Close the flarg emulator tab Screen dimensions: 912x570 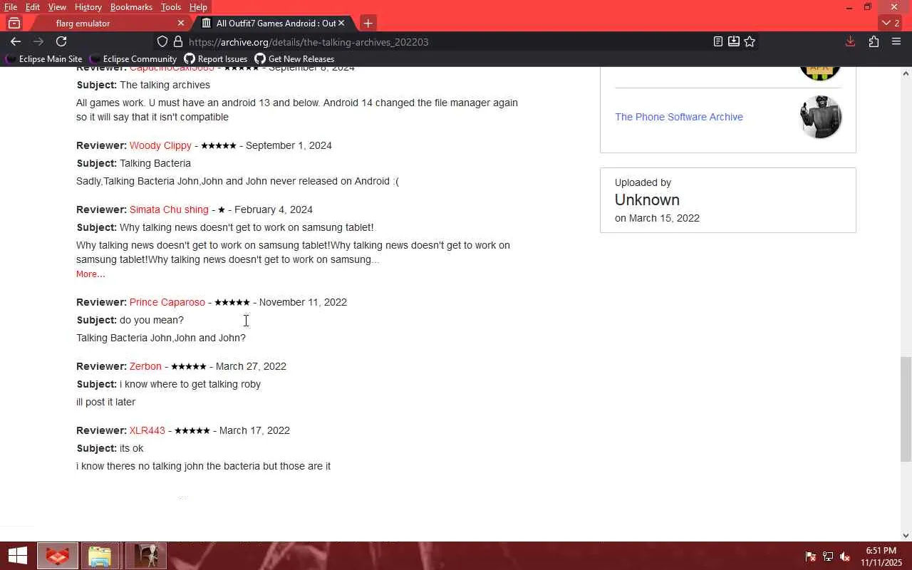(180, 23)
